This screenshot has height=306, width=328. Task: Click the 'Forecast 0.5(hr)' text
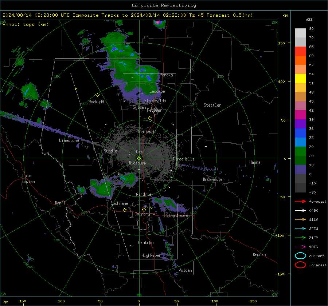[230, 15]
